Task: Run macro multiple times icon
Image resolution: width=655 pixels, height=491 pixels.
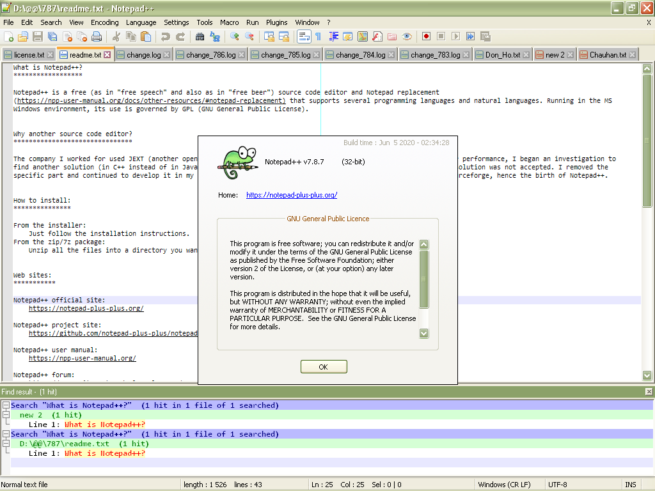Action: pos(470,36)
